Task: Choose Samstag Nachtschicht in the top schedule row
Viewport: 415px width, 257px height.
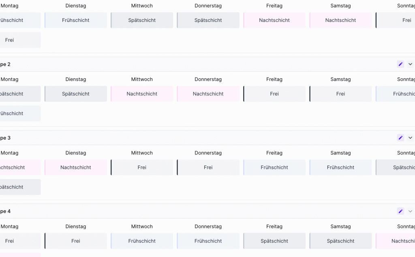Action: (340, 20)
